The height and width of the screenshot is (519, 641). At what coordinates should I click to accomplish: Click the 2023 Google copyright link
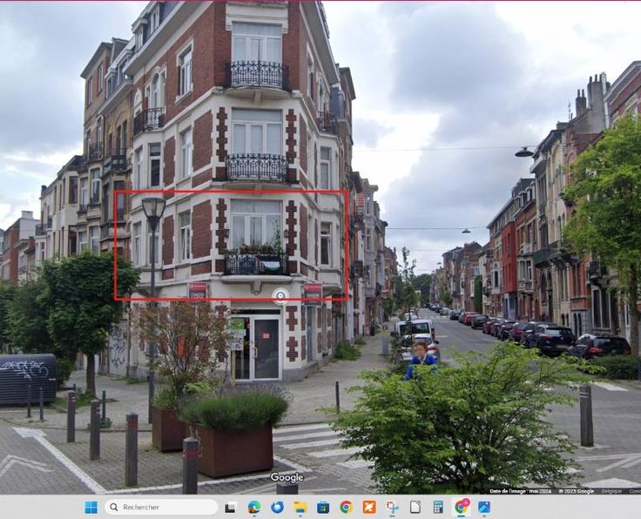click(x=575, y=491)
